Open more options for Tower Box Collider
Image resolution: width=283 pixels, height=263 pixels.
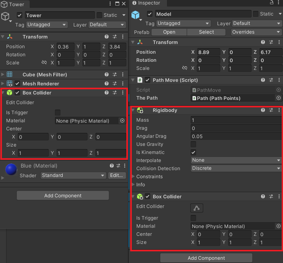click(x=123, y=93)
